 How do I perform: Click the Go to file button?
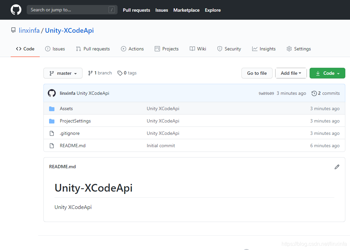click(x=257, y=73)
